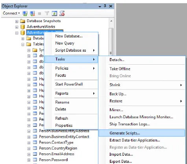Screen dimensions: 187x164
Task: Choose New Database... from context menu
Action: (x=71, y=36)
